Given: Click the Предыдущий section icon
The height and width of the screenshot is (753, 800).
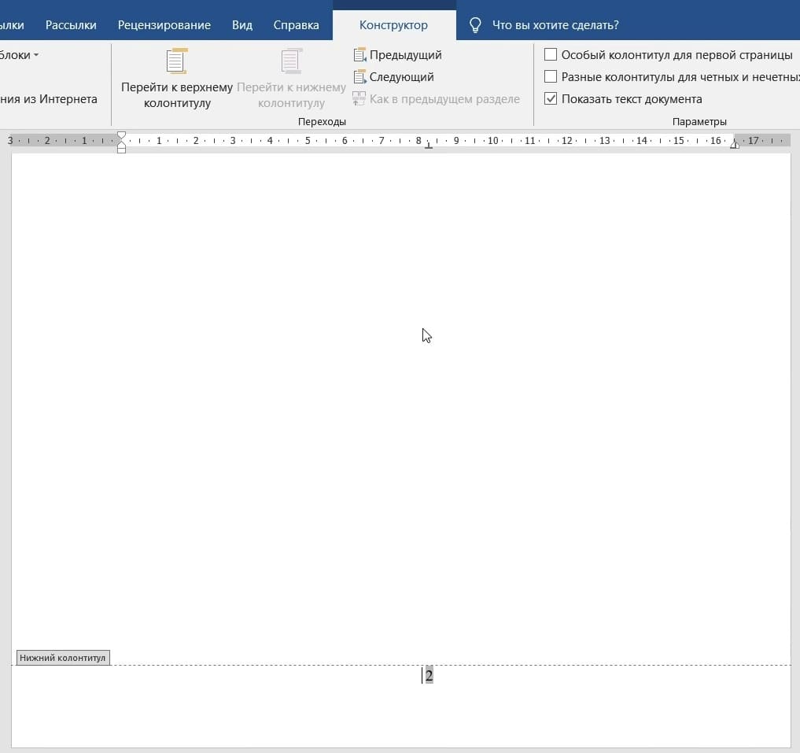Looking at the screenshot, I should [360, 54].
